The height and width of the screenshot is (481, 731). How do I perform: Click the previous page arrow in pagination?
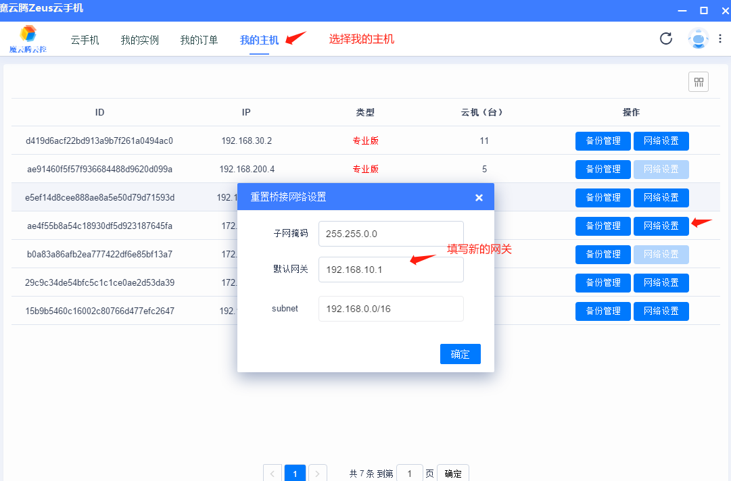tap(273, 473)
